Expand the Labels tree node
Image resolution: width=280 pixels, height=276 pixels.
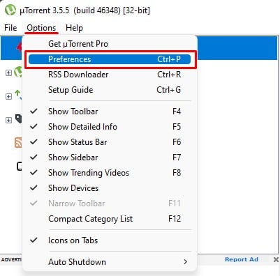click(x=8, y=120)
